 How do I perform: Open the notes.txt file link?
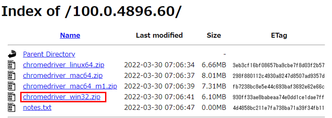click(37, 108)
